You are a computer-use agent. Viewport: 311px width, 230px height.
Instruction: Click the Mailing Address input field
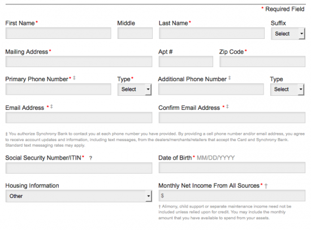(x=79, y=61)
